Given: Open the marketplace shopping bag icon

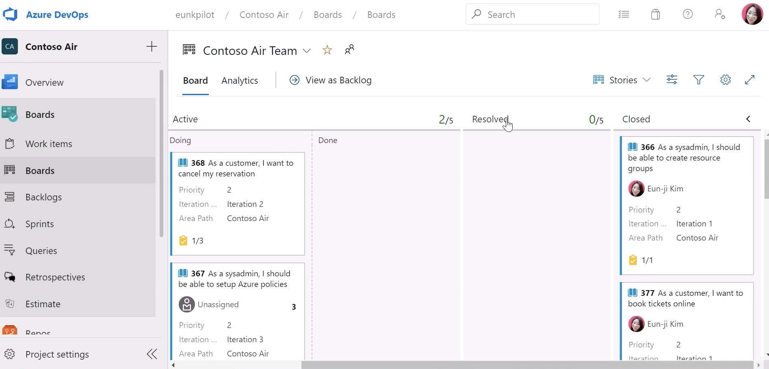Looking at the screenshot, I should click(x=655, y=15).
